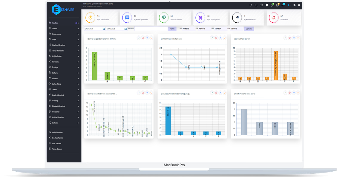
Task: Click the favorites star icon in header
Action: (x=261, y=5)
